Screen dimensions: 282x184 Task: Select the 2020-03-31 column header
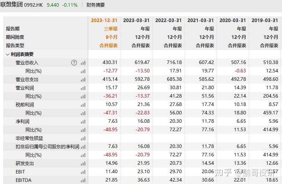coord(233,20)
